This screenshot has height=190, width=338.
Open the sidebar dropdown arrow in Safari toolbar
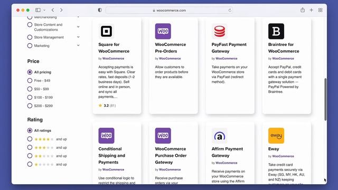click(44, 10)
